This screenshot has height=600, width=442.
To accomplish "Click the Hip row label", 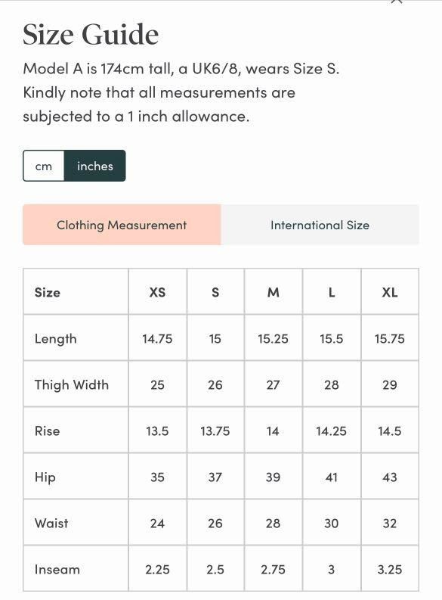I will (45, 477).
